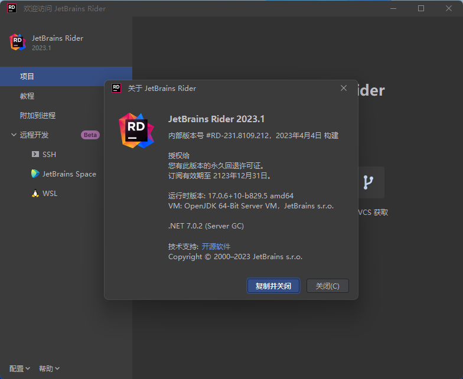Click the build number #RD-231.8109.212 text
The image size is (463, 379).
[237, 136]
